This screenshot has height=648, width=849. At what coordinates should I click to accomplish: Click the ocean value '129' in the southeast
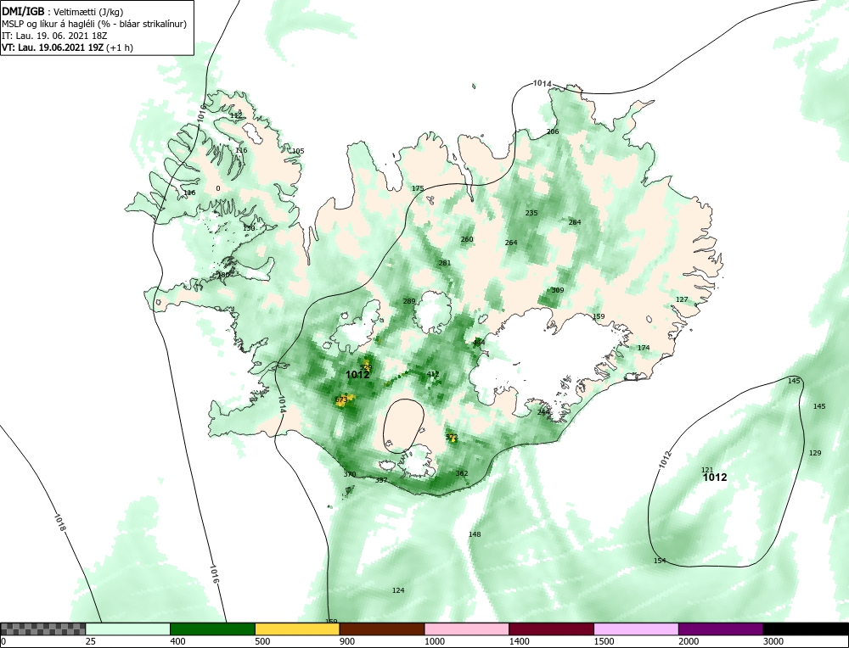coord(815,453)
